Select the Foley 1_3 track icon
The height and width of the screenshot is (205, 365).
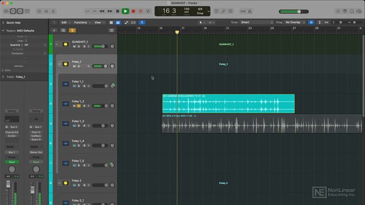[x=66, y=124]
